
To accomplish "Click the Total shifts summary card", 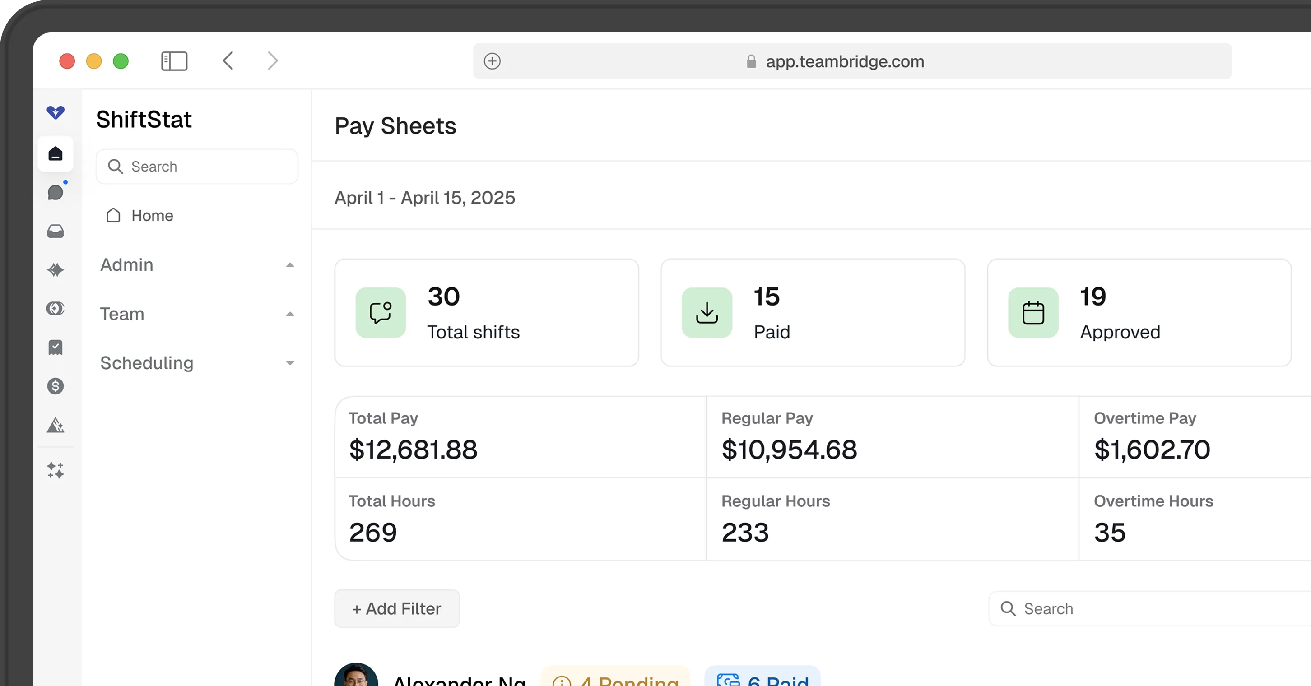I will pos(486,312).
